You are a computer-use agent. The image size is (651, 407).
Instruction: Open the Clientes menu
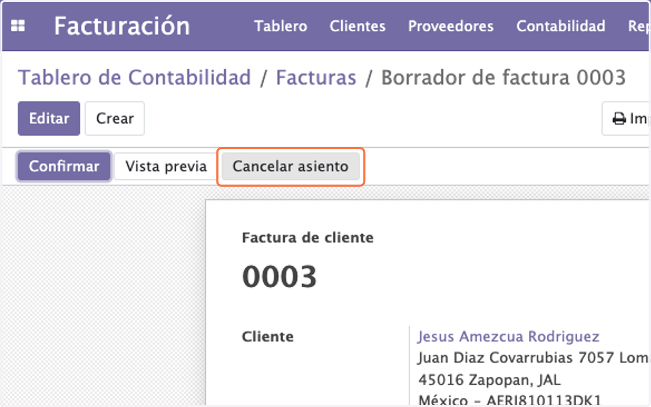point(358,26)
